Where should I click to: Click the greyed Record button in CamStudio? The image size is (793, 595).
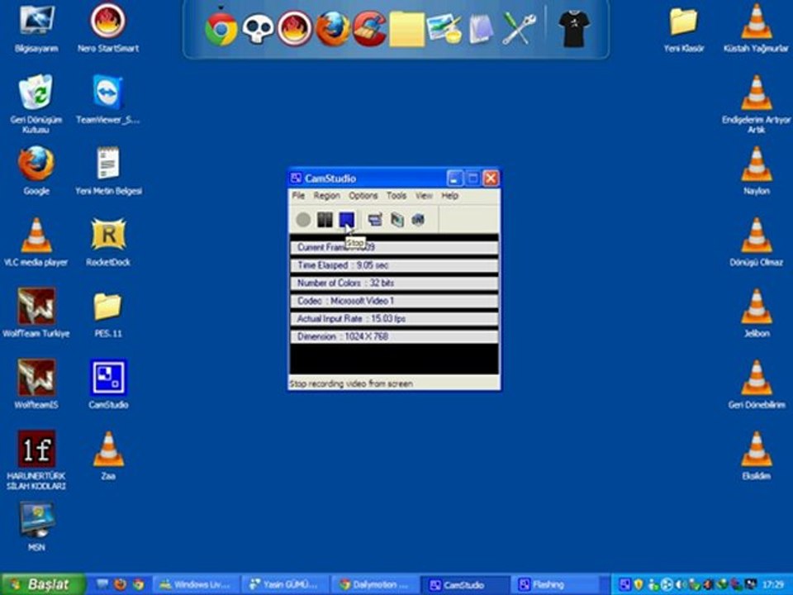coord(303,220)
